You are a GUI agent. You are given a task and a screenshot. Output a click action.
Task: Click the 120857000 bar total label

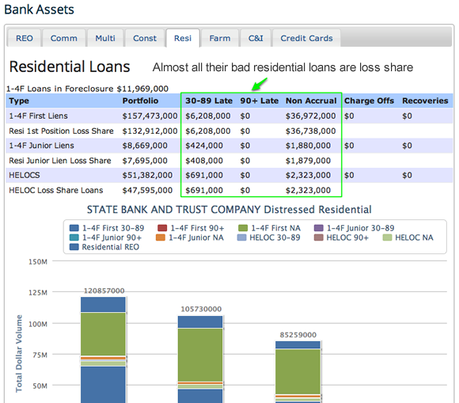[x=104, y=291]
